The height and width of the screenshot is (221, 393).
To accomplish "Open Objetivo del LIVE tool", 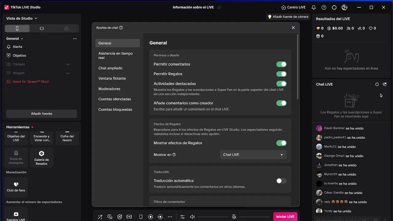I will [x=16, y=138].
